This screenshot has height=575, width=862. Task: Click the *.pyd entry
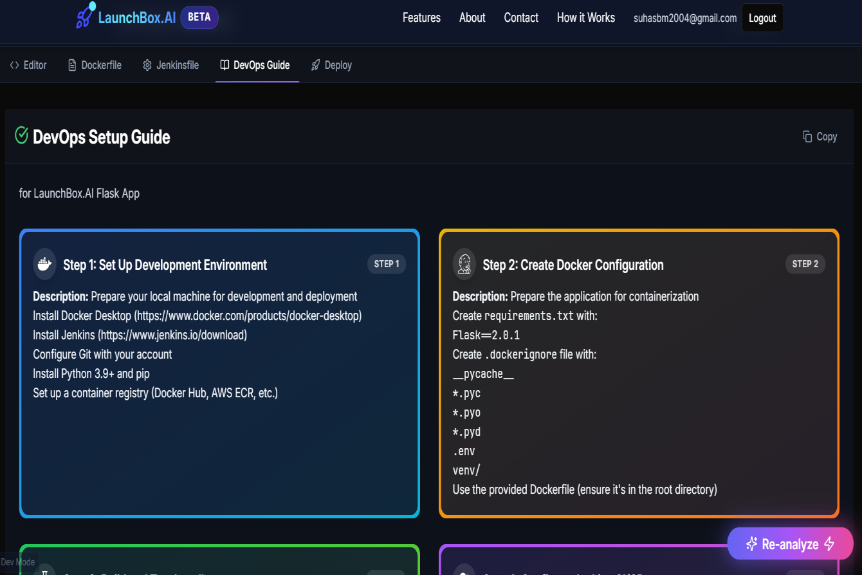coord(466,432)
